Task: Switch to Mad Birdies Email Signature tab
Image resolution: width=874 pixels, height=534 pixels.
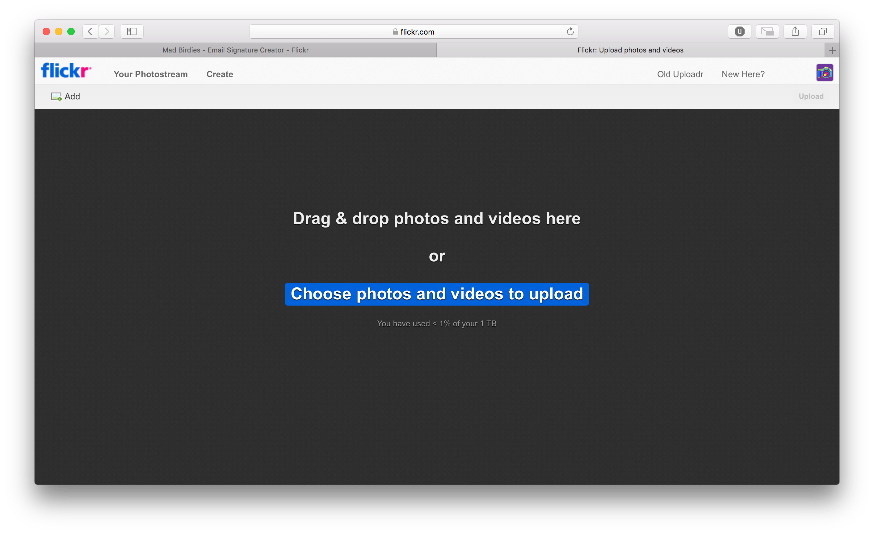Action: (235, 50)
